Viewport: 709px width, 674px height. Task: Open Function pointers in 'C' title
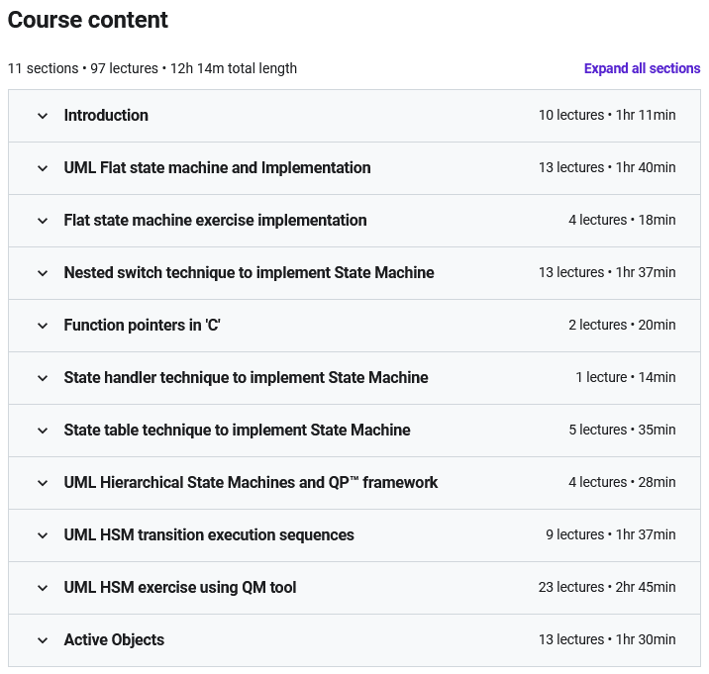(142, 325)
